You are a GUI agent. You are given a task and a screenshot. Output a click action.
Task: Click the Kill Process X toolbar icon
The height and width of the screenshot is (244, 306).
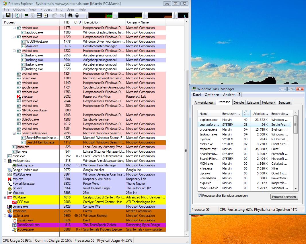click(x=62, y=15)
